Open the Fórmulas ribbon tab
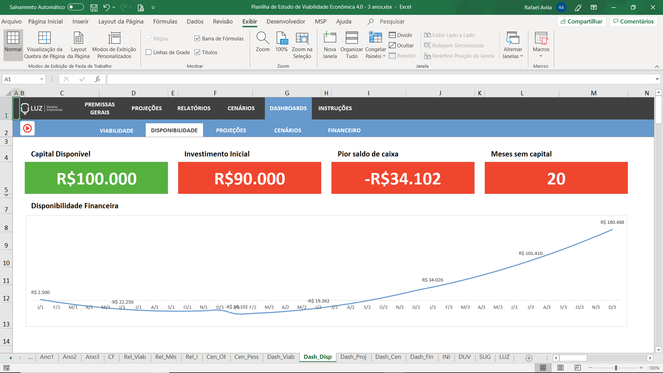 pyautogui.click(x=165, y=21)
